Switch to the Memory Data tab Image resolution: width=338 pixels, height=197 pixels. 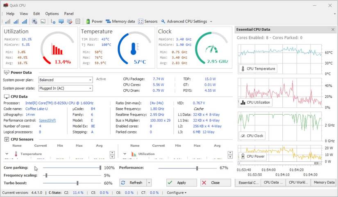point(324,183)
